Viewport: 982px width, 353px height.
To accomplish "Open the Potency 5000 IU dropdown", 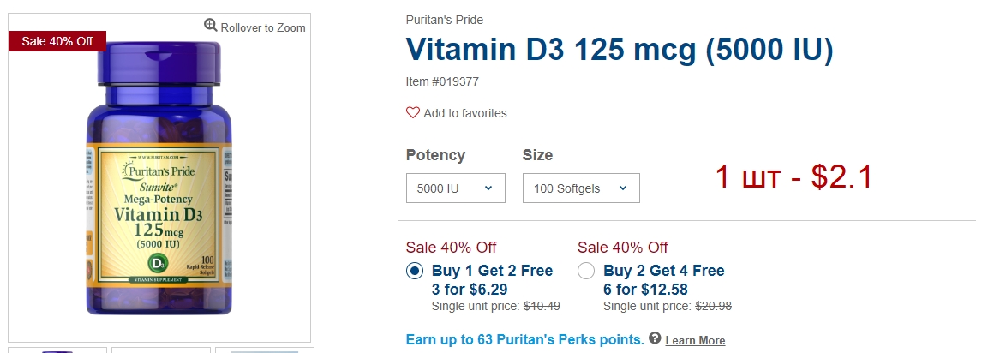I will click(455, 188).
